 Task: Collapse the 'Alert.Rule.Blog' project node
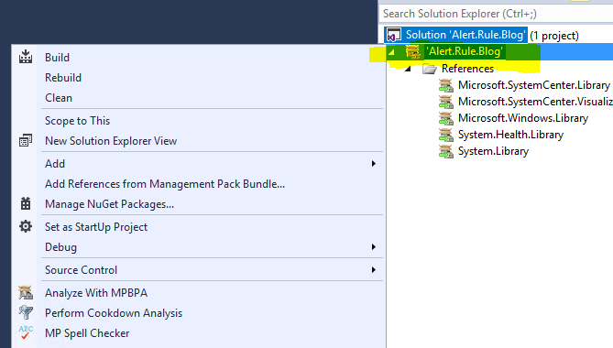pos(391,52)
